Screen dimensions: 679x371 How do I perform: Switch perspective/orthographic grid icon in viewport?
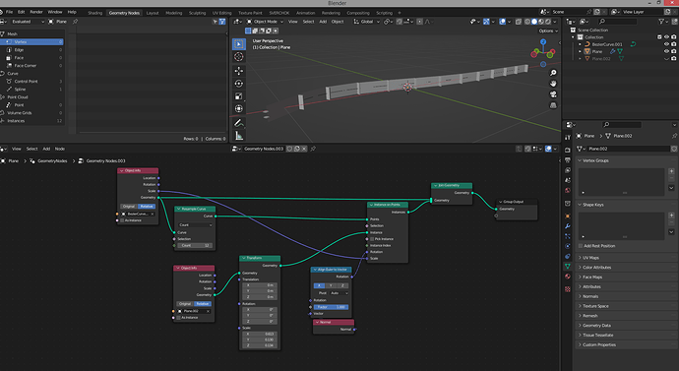click(553, 105)
